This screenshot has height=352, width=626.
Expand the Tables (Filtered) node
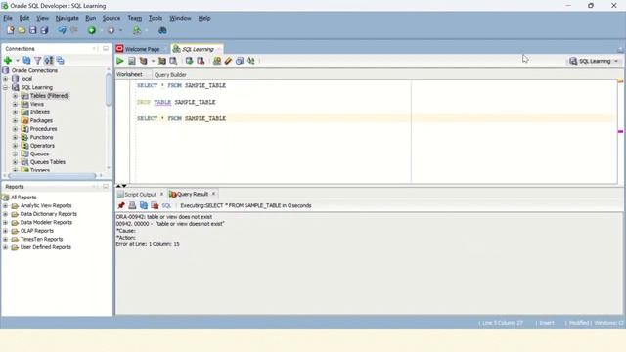pyautogui.click(x=16, y=96)
